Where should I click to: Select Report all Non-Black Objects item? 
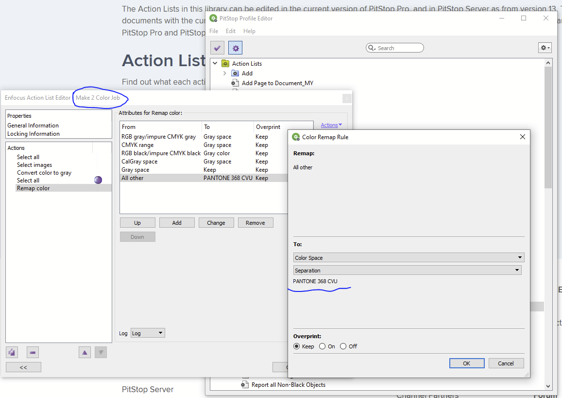tap(288, 385)
